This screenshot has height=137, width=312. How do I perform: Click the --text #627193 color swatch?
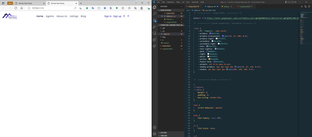point(207,46)
